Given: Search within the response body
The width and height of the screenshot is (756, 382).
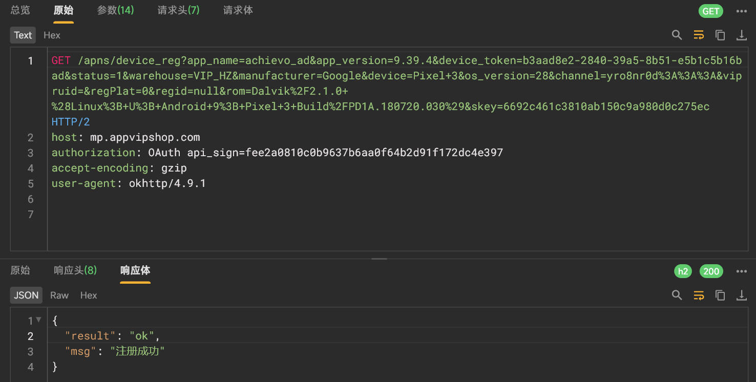Looking at the screenshot, I should click(677, 295).
